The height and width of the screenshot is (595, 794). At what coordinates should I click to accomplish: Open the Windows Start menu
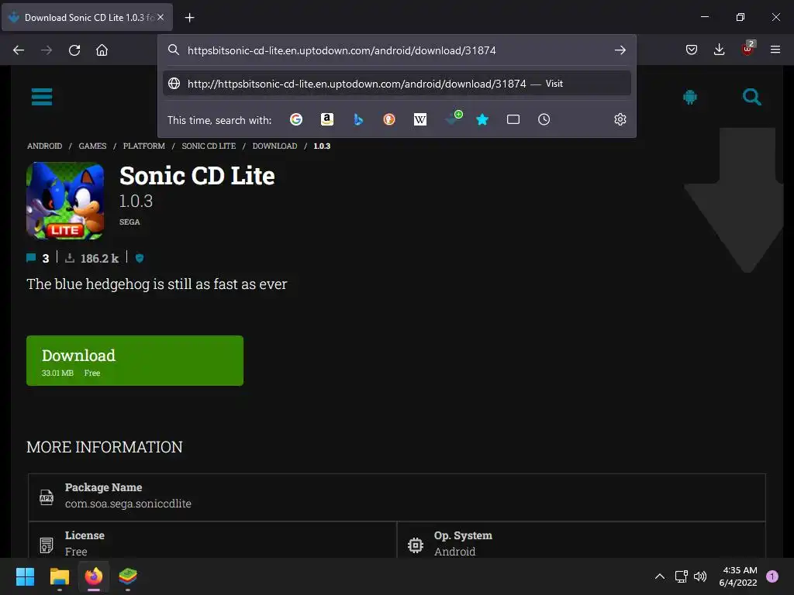(25, 576)
